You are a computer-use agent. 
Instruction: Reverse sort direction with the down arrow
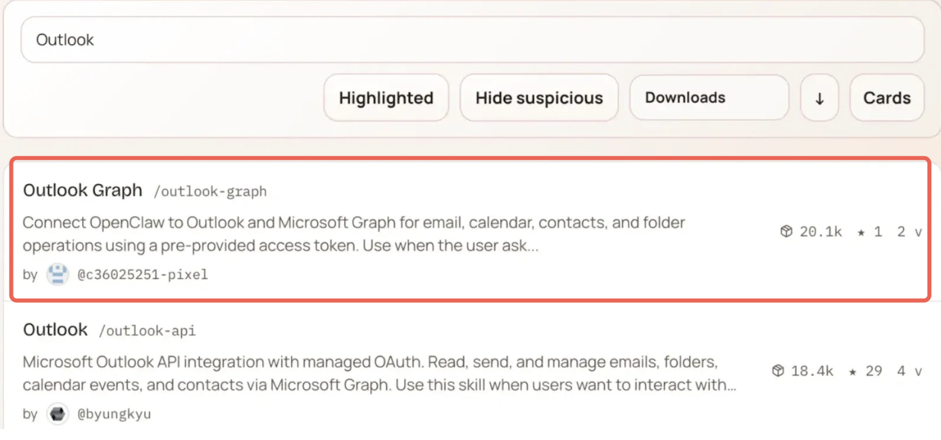pyautogui.click(x=819, y=98)
